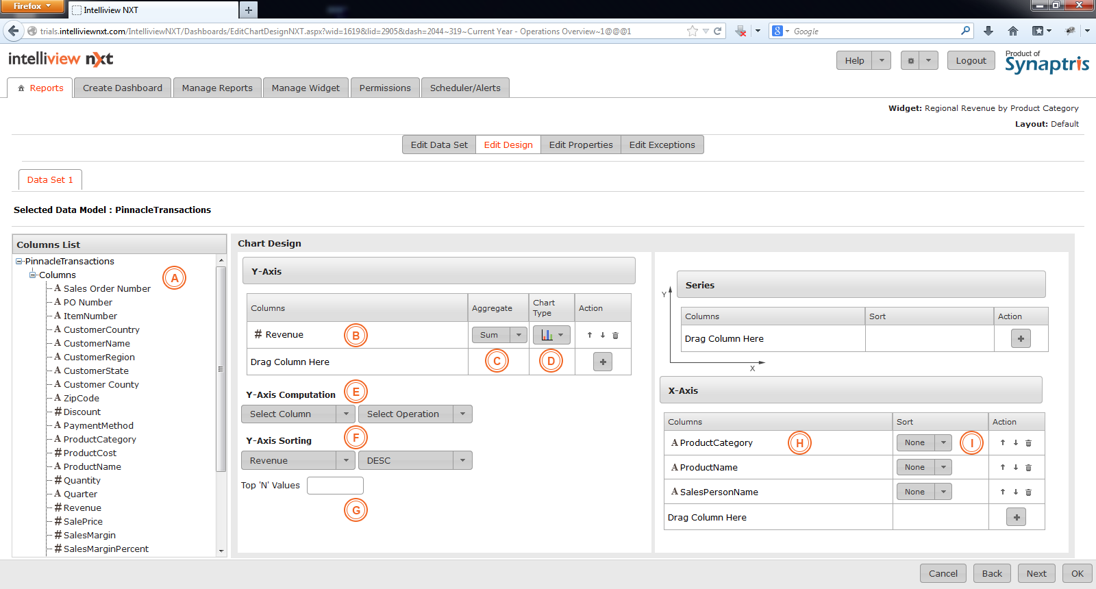Collapse the PinnacleTransactions tree node
Viewport: 1096px width, 589px height.
(x=19, y=261)
